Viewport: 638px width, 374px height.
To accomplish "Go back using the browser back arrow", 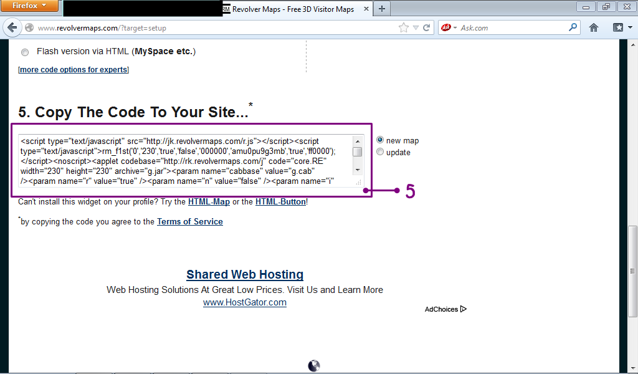I will [12, 27].
